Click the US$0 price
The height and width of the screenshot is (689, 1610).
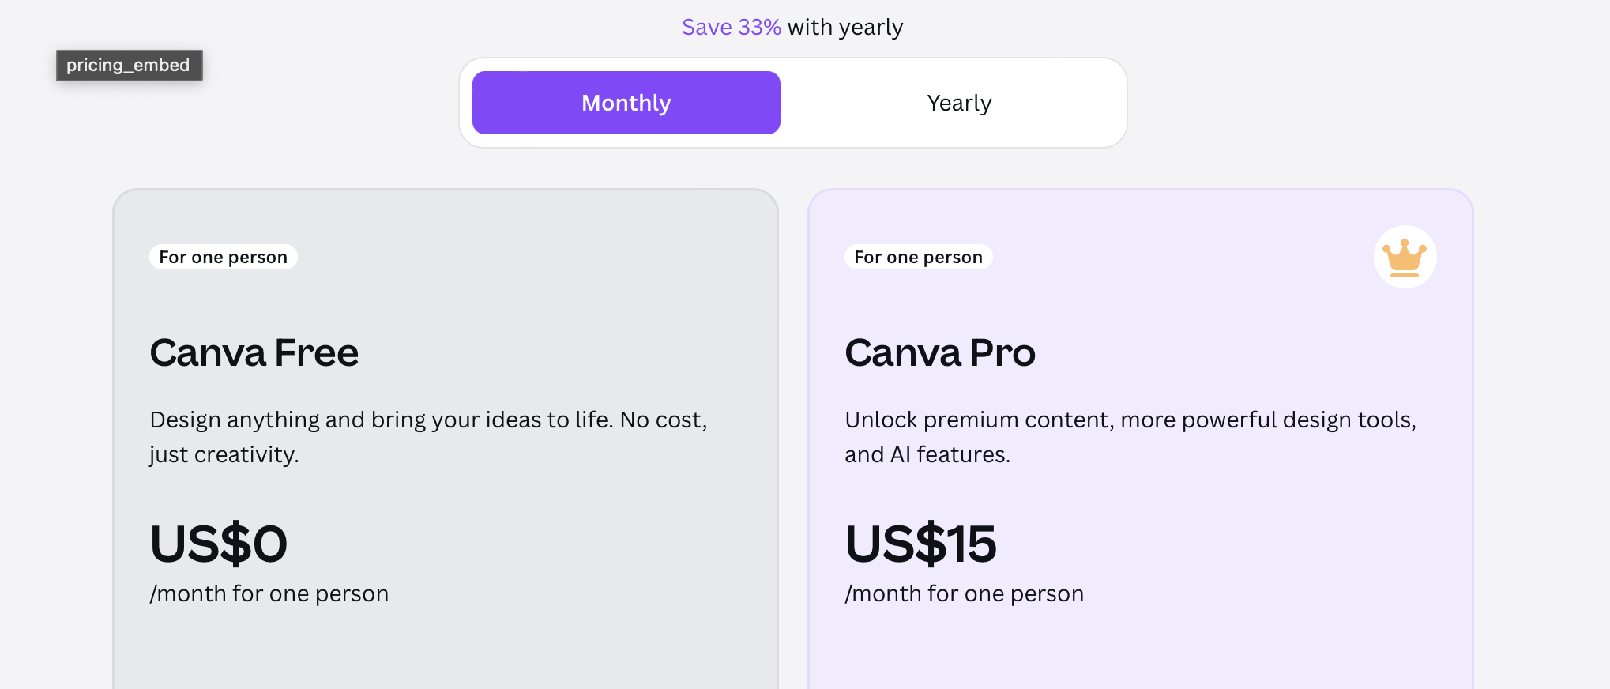point(218,544)
